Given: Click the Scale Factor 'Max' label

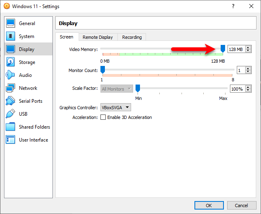Looking at the screenshot, I should point(223,98).
